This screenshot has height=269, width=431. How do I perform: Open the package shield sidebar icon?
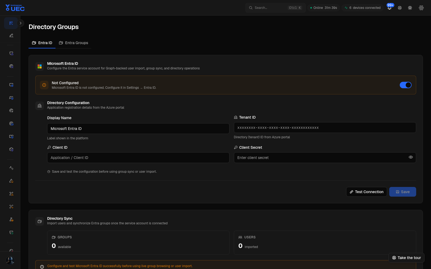(x=11, y=150)
